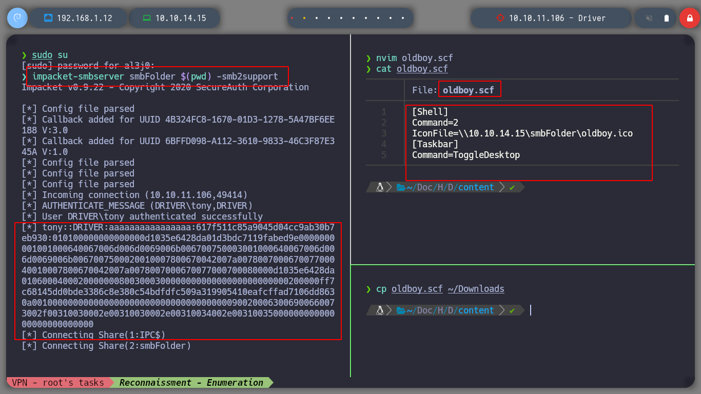
Task: Click the green checkmark in the prompt below the cat output
Action: [x=512, y=187]
